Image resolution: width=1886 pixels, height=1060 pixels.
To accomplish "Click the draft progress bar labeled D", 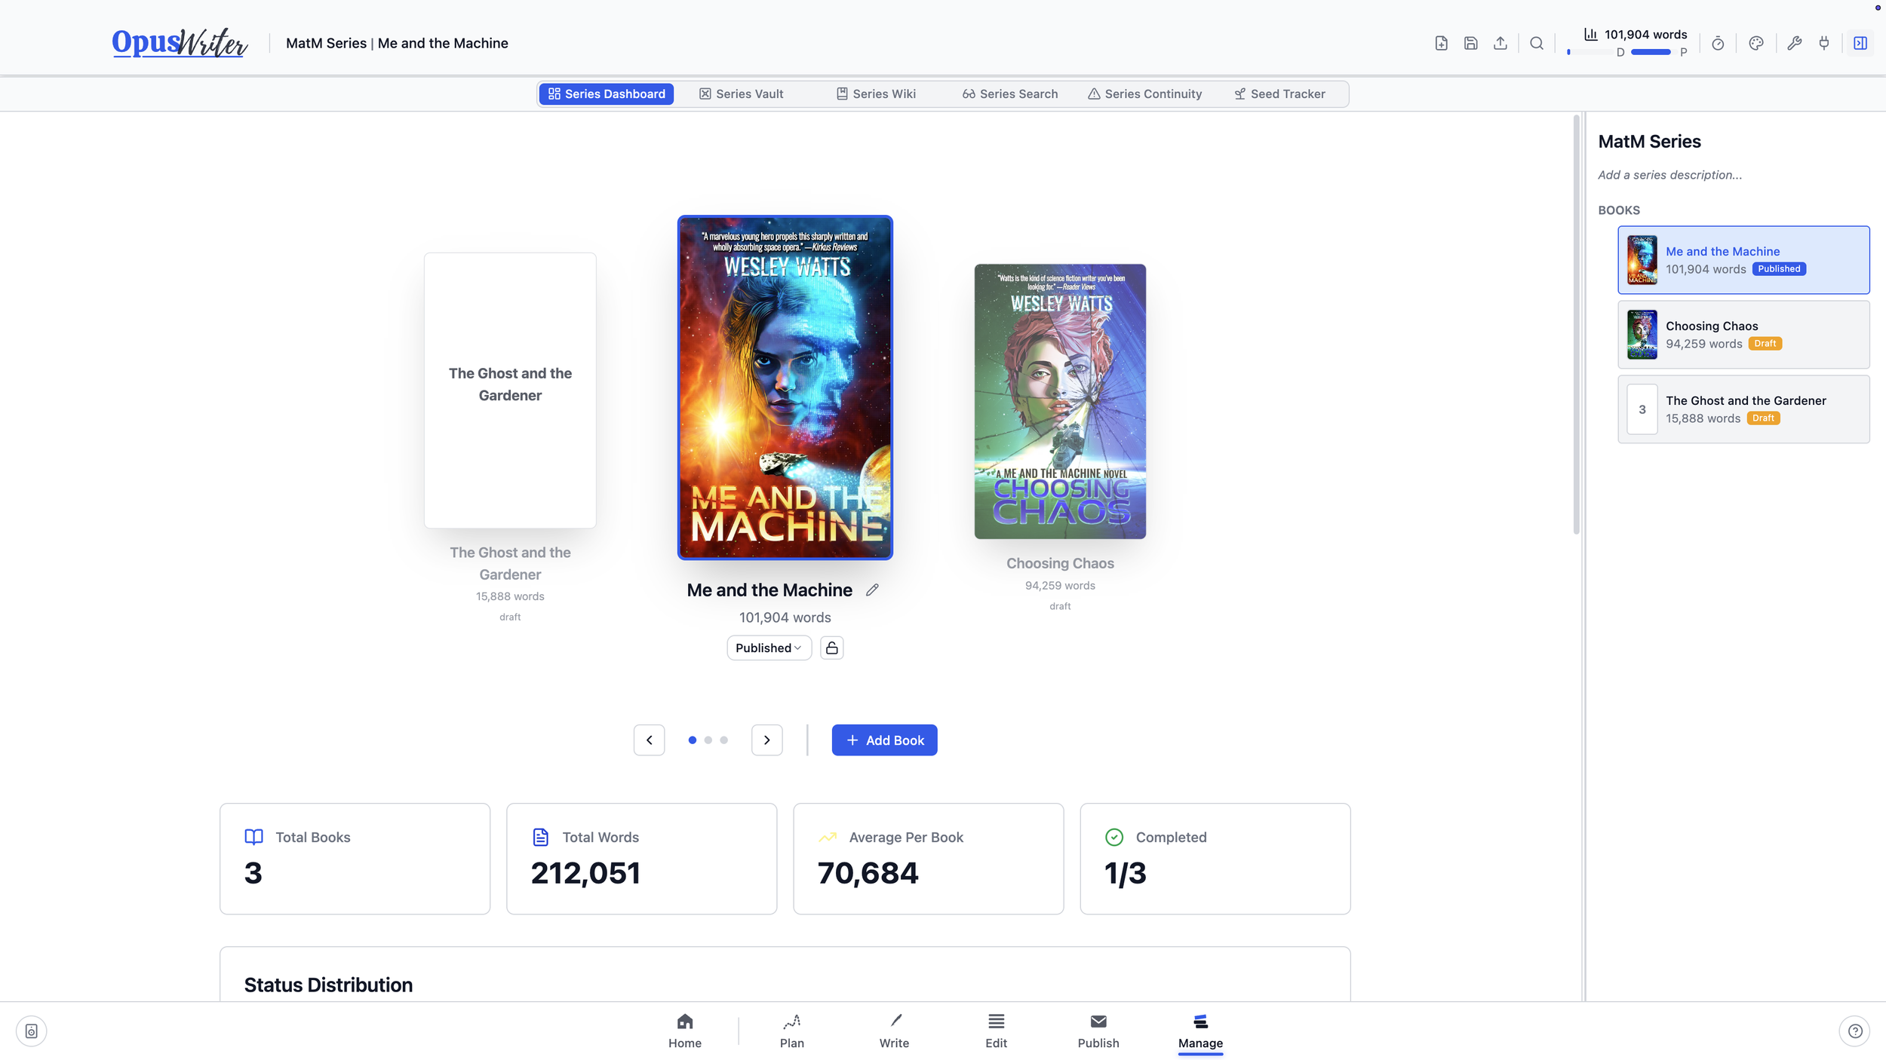I will 1590,52.
